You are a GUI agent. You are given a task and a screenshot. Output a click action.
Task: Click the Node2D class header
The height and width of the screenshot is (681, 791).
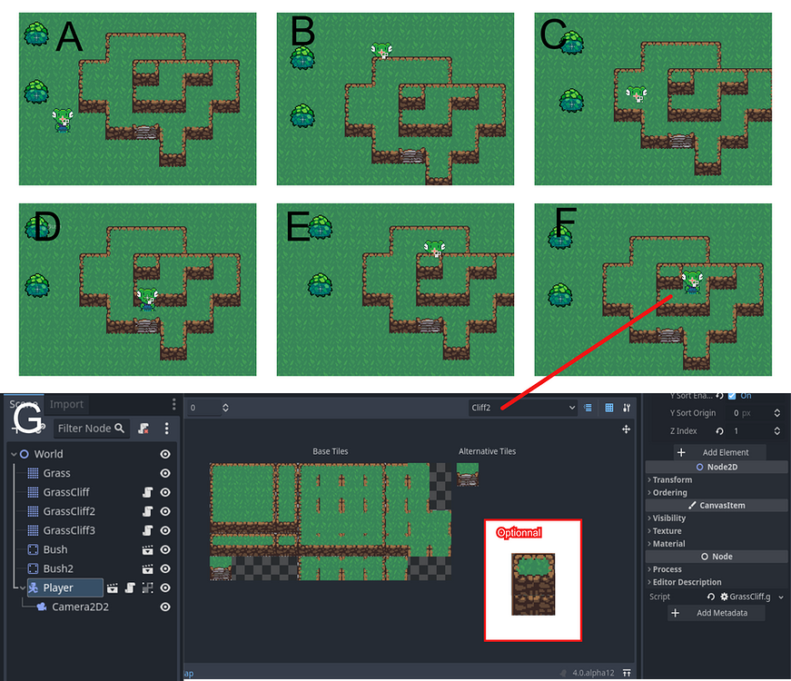click(717, 467)
